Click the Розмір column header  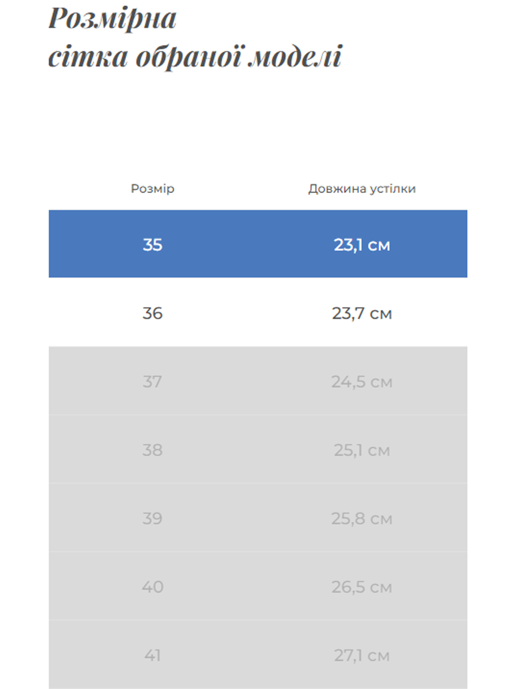153,188
